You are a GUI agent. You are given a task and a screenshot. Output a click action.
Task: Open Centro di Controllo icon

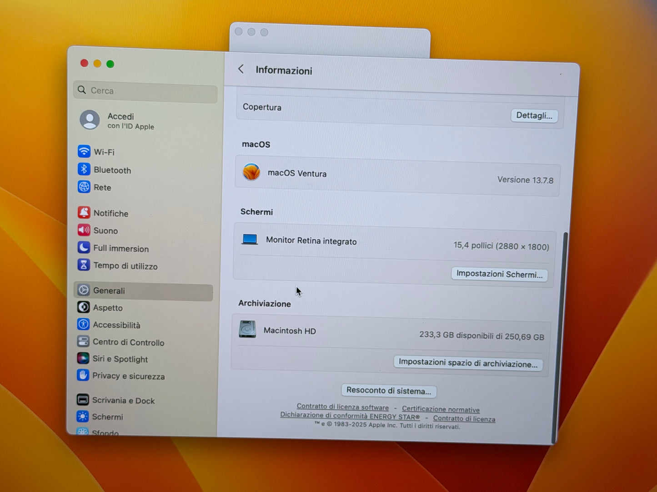pyautogui.click(x=83, y=341)
